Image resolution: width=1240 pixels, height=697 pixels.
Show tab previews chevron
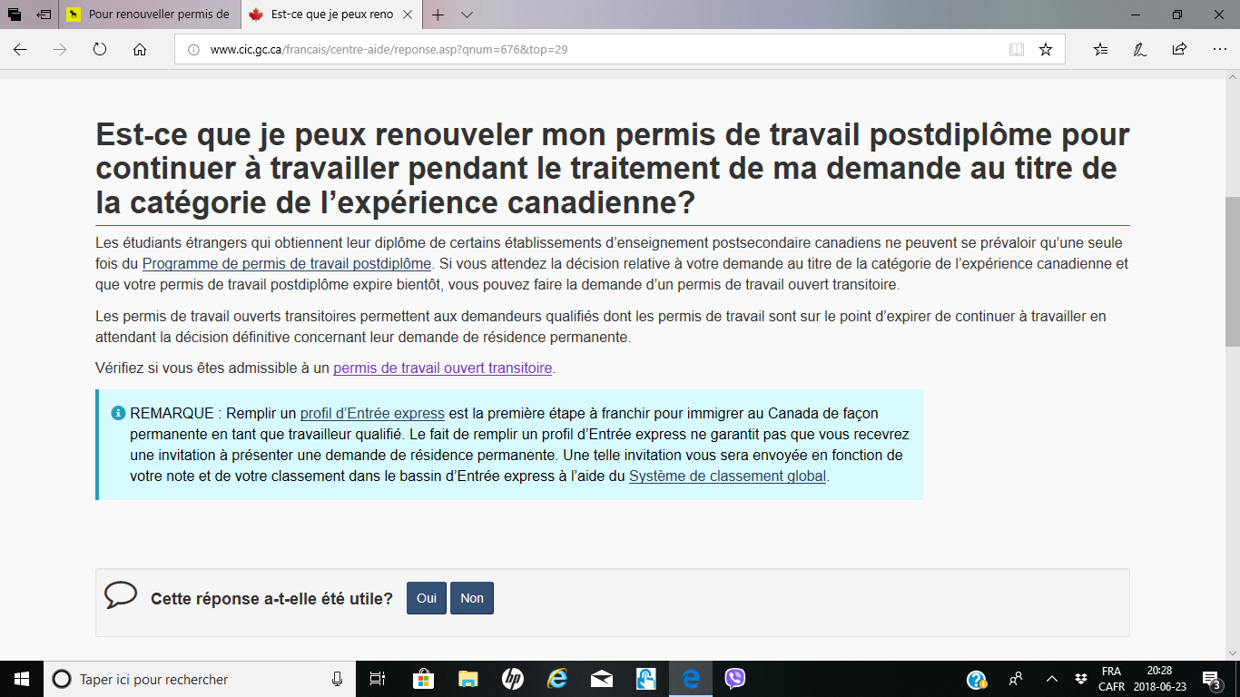467,15
